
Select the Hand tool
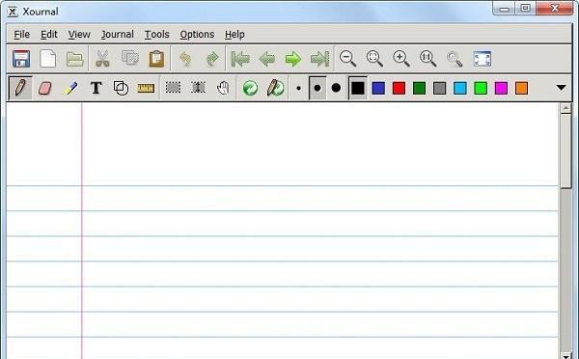[x=223, y=88]
